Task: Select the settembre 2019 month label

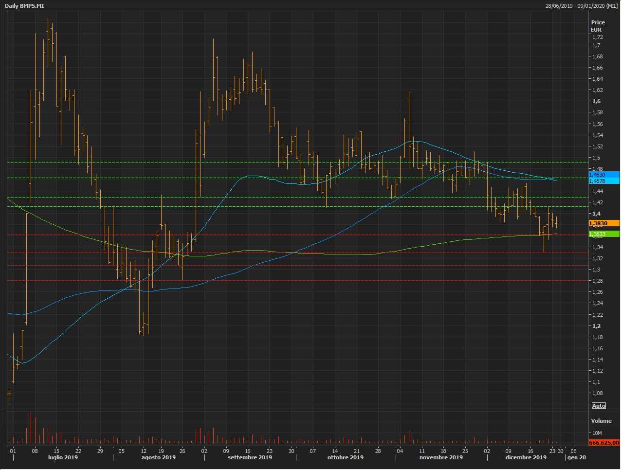Action: 250,457
